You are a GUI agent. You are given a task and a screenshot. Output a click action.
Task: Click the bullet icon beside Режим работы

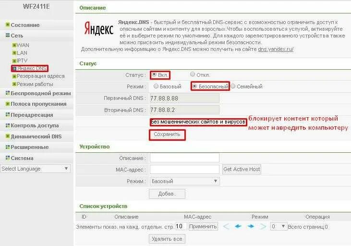[14, 84]
